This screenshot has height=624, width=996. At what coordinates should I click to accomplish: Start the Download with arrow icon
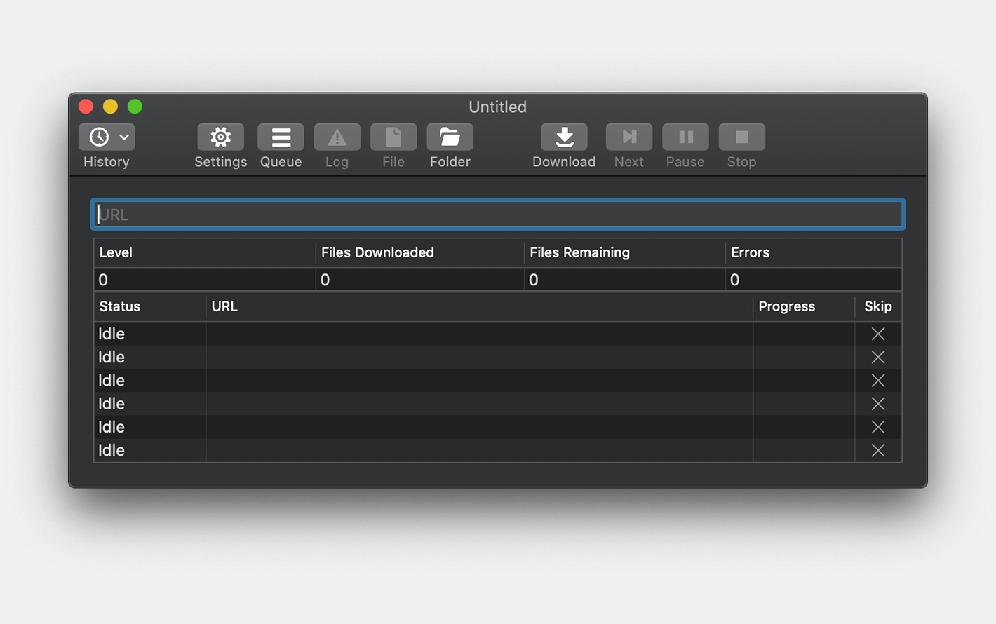pyautogui.click(x=564, y=137)
